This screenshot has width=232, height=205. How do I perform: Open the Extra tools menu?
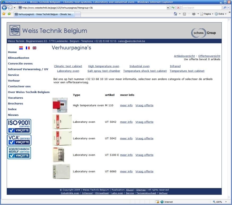pyautogui.click(x=221, y=14)
